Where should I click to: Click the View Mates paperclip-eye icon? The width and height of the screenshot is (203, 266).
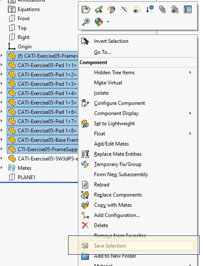coord(175,9)
